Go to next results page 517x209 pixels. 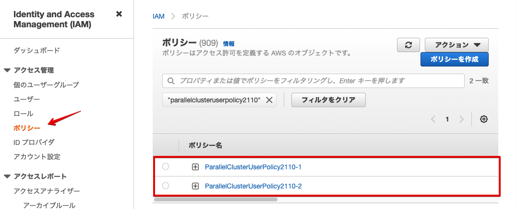[x=461, y=119]
